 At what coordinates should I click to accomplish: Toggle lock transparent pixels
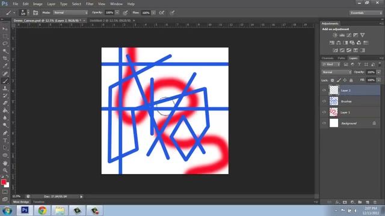tap(332, 80)
